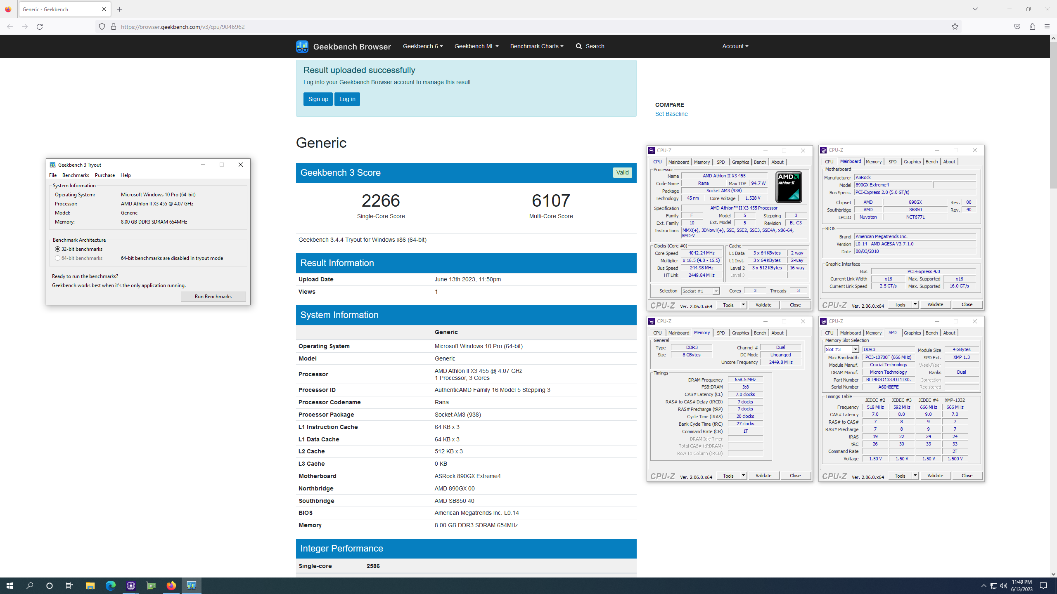This screenshot has height=594, width=1057.
Task: Open Benchmarks menu in Geekbench 3 Tryout
Action: pyautogui.click(x=76, y=175)
